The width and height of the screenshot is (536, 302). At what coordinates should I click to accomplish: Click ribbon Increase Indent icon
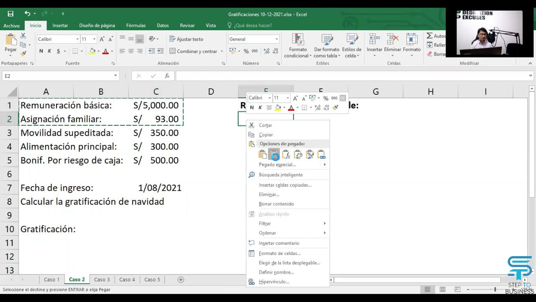click(x=160, y=51)
